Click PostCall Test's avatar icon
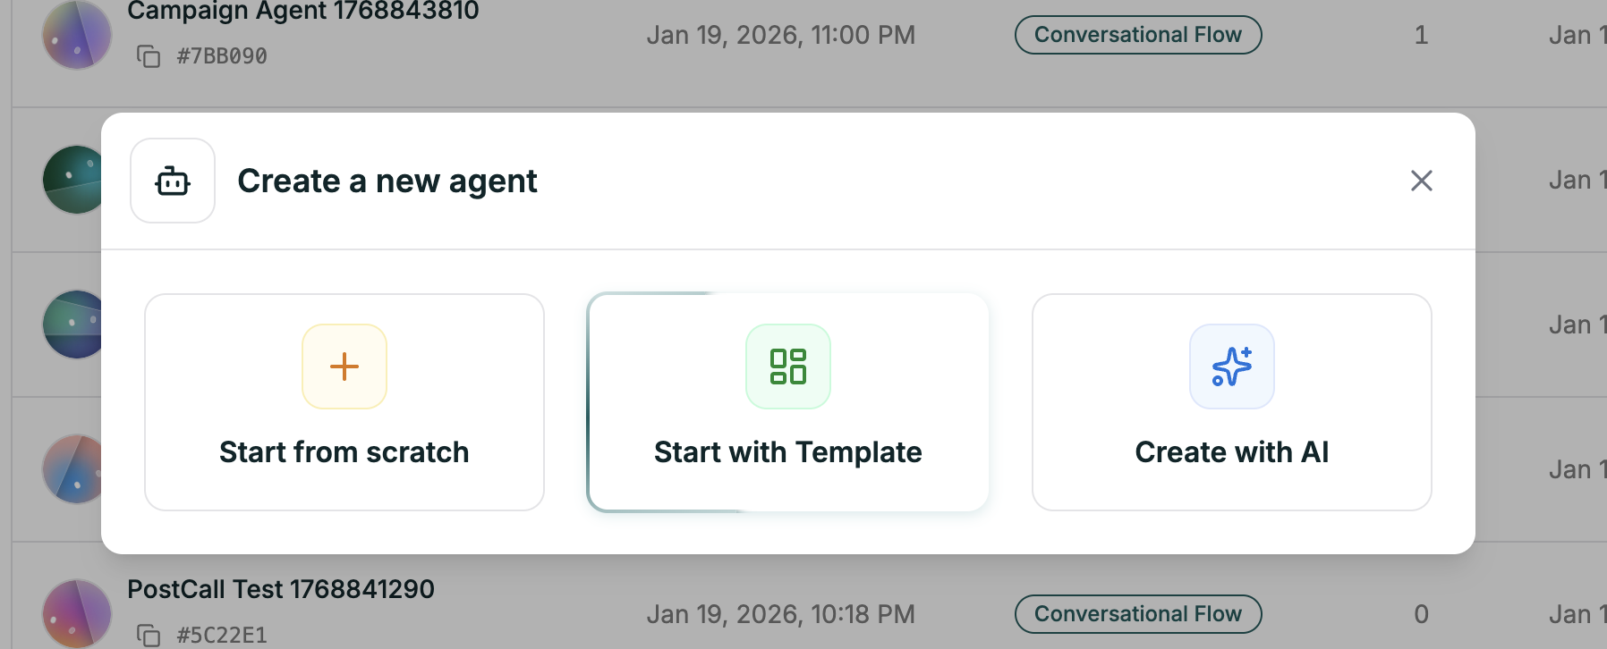Screen dimensions: 1607x649 76,613
